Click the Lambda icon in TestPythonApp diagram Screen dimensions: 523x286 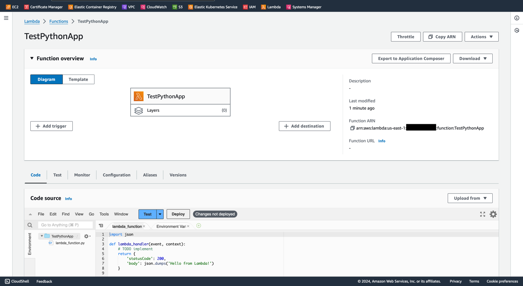coord(139,96)
